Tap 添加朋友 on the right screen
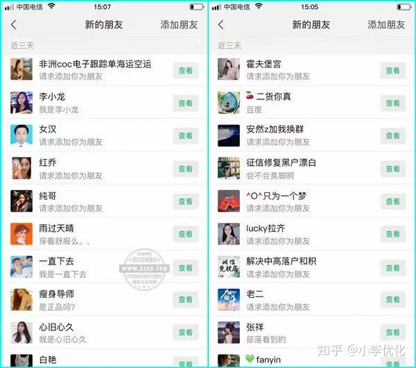Screen dimensions: 416x368 coord(386,25)
